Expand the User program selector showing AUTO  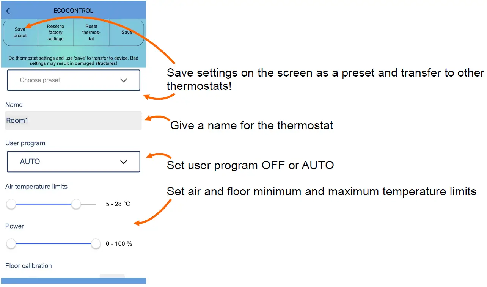pyautogui.click(x=73, y=162)
